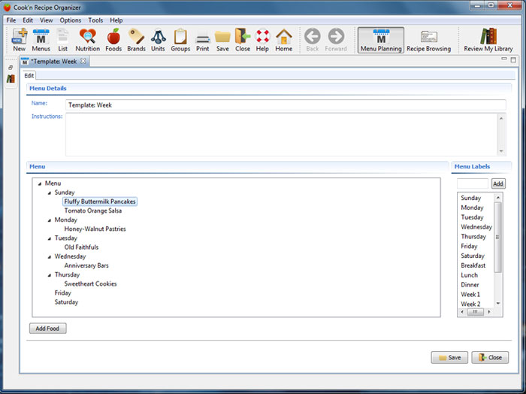Screen dimensions: 526x394
Task: Click Menu Labels horizontal scrollbar right arrow
Action: (489, 312)
